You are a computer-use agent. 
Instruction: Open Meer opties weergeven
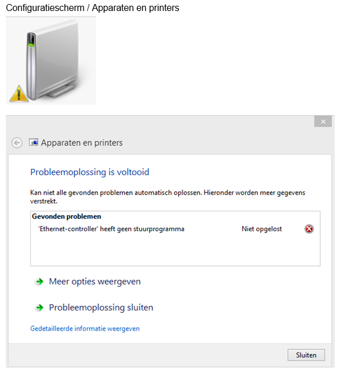click(x=95, y=282)
